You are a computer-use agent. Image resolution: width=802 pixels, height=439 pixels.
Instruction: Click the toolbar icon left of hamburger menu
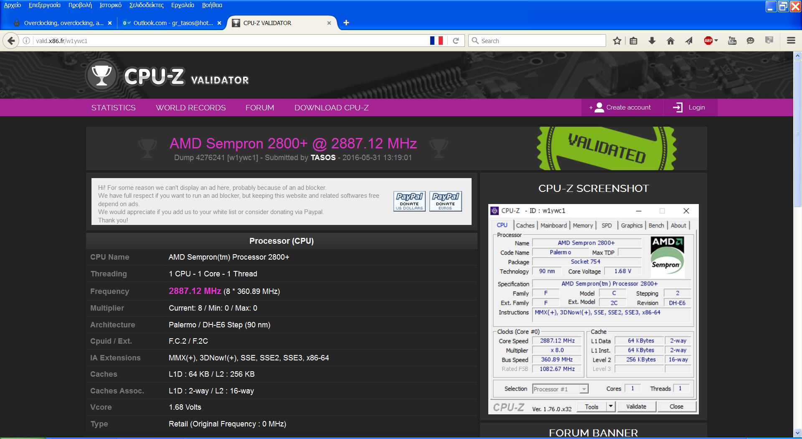click(769, 40)
